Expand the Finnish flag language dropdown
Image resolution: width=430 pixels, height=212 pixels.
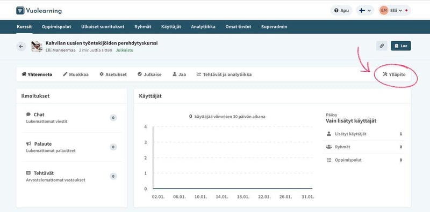[365, 11]
